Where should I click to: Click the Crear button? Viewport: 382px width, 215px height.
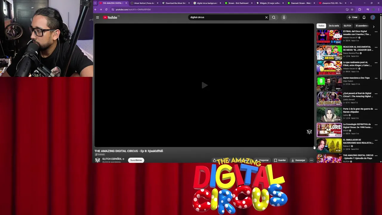pos(352,17)
